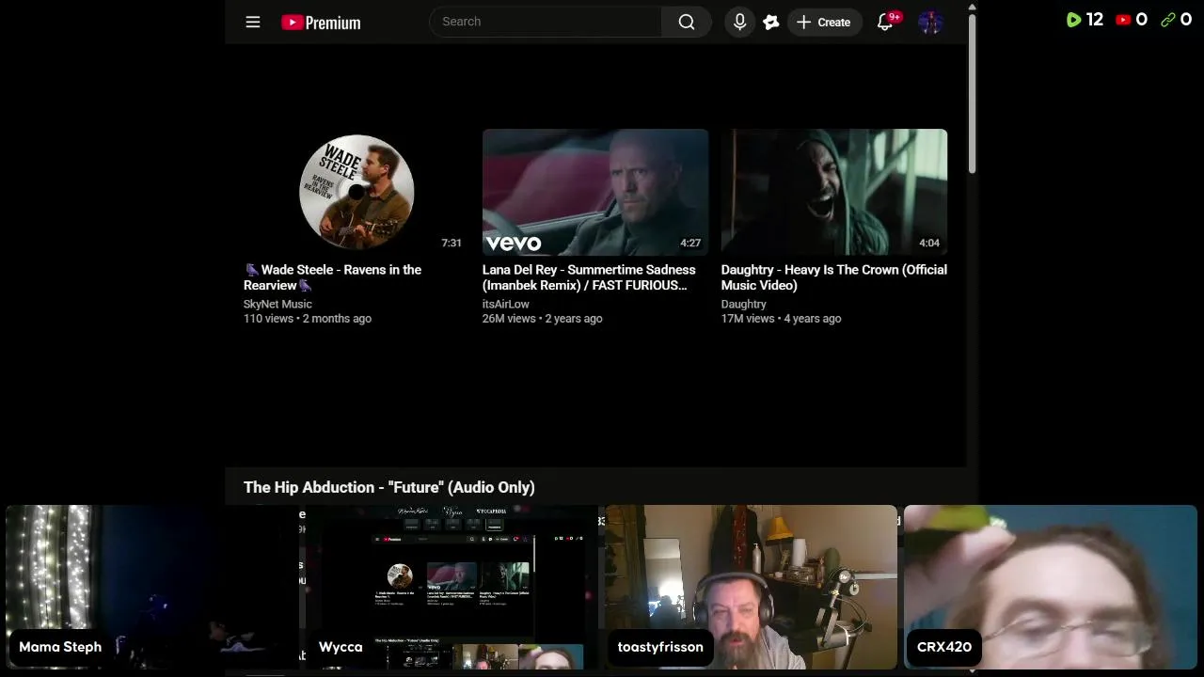Click the '26M views • 2 years ago' text
Screen dimensions: 1204x677
(x=543, y=319)
